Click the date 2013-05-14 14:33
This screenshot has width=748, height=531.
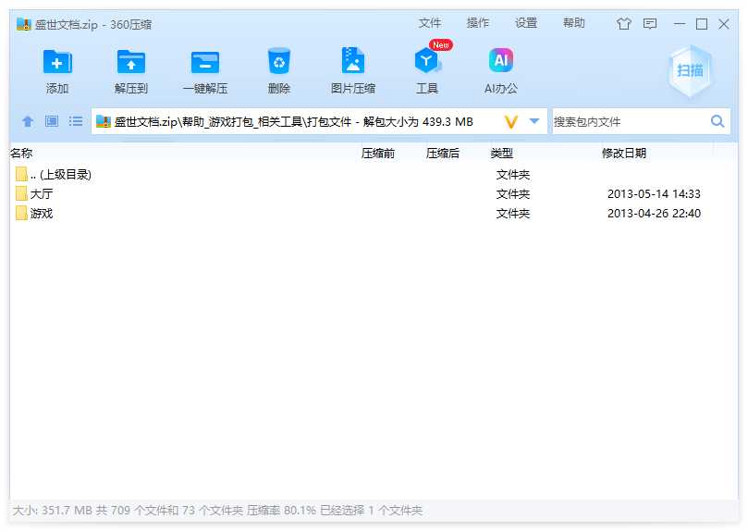(x=654, y=194)
